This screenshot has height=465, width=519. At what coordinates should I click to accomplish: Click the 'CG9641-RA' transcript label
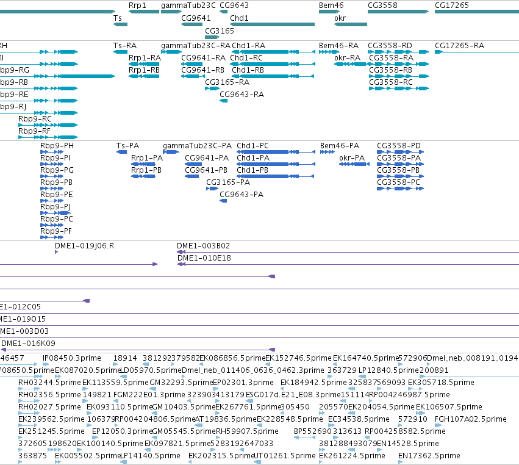click(x=203, y=58)
